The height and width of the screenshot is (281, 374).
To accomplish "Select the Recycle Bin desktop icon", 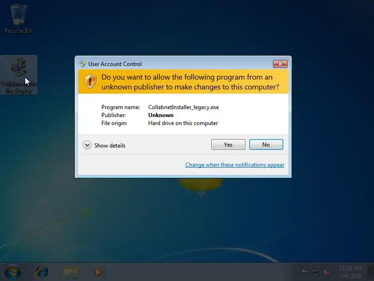I will point(19,19).
